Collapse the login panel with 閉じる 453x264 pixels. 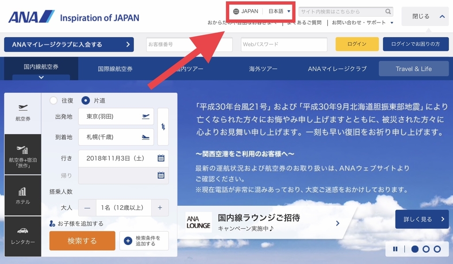tap(425, 16)
